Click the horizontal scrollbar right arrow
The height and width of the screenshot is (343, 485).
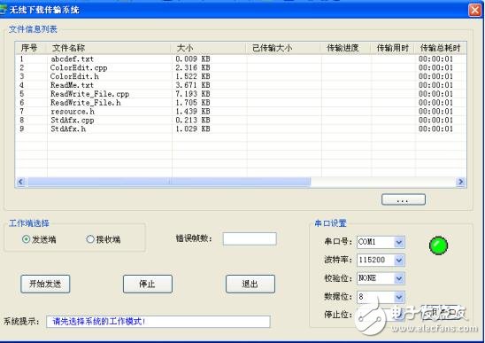(460, 182)
